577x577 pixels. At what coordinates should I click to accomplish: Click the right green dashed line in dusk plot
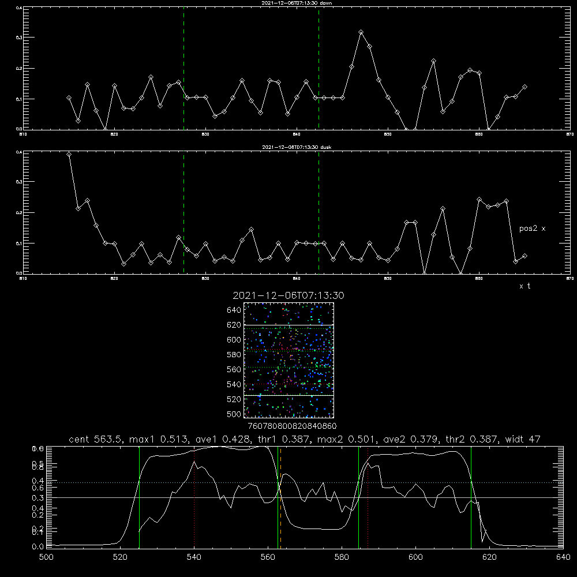[x=319, y=213]
